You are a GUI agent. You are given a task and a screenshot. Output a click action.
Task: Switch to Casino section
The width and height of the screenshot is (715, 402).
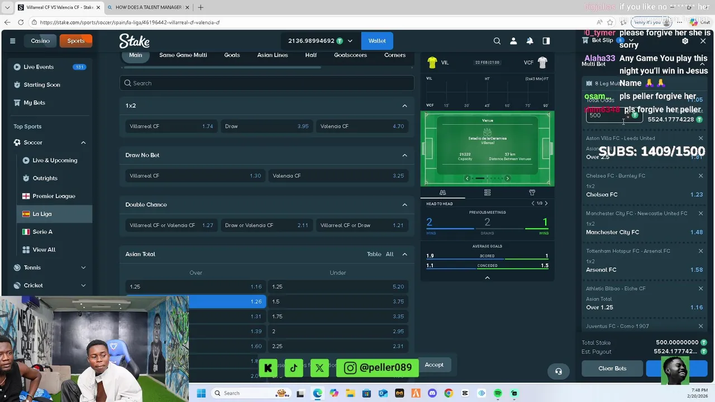40,41
